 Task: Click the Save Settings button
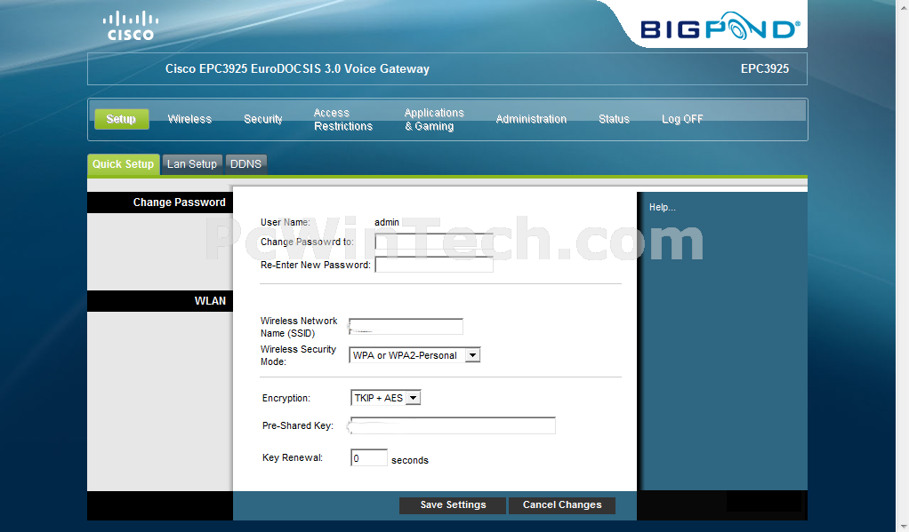coord(453,504)
